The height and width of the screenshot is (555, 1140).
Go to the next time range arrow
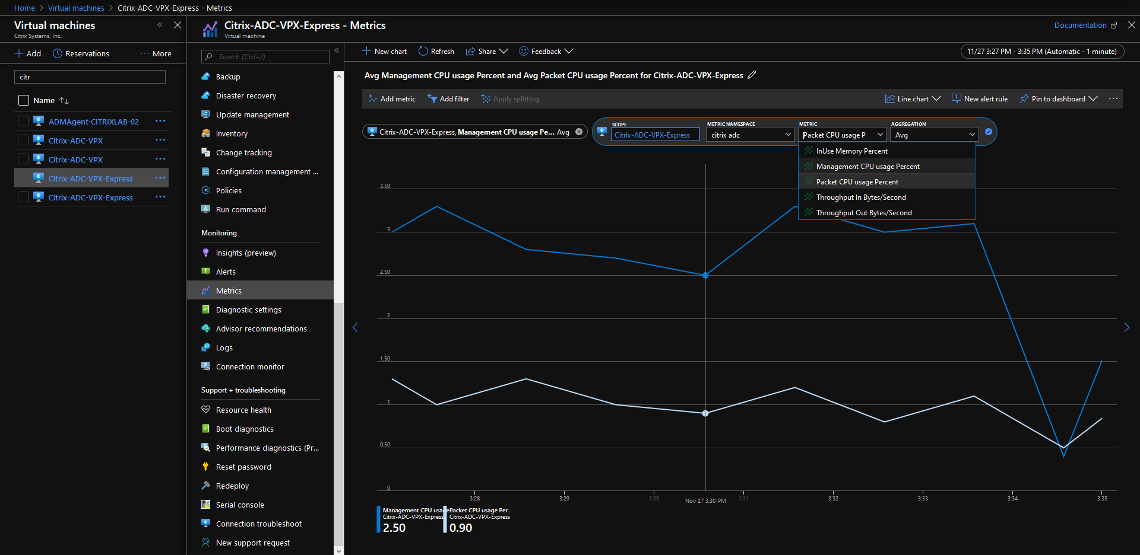coord(1126,327)
